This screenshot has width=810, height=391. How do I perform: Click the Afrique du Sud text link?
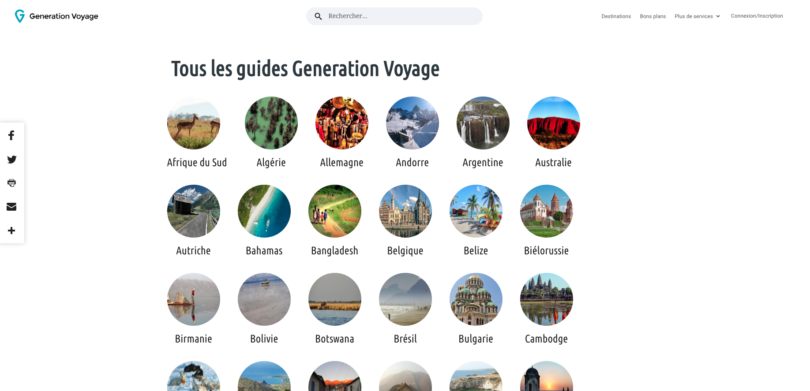[197, 163]
